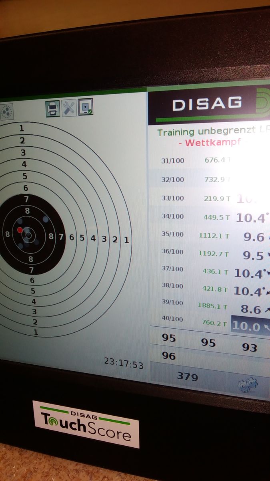Tap the fourth series score 96

(x=168, y=356)
